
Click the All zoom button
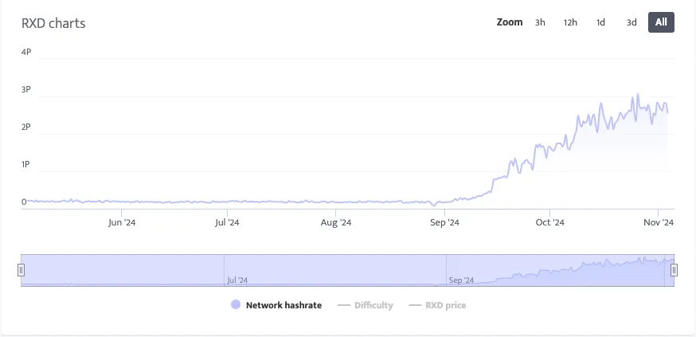coord(661,22)
